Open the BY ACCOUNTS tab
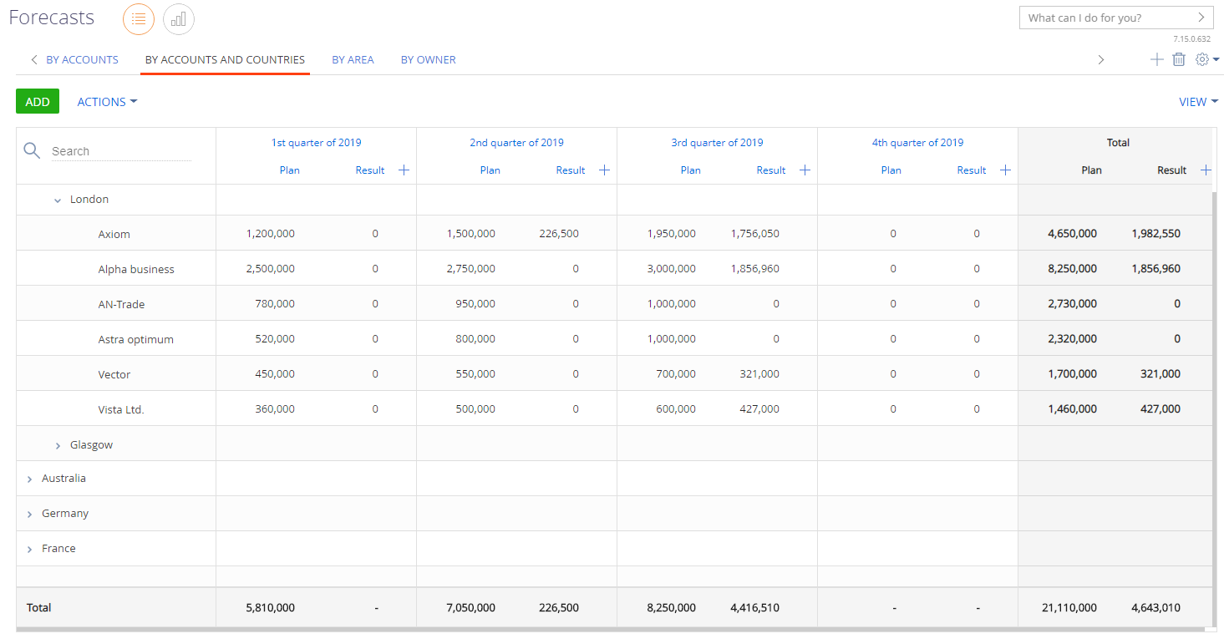 [x=82, y=59]
